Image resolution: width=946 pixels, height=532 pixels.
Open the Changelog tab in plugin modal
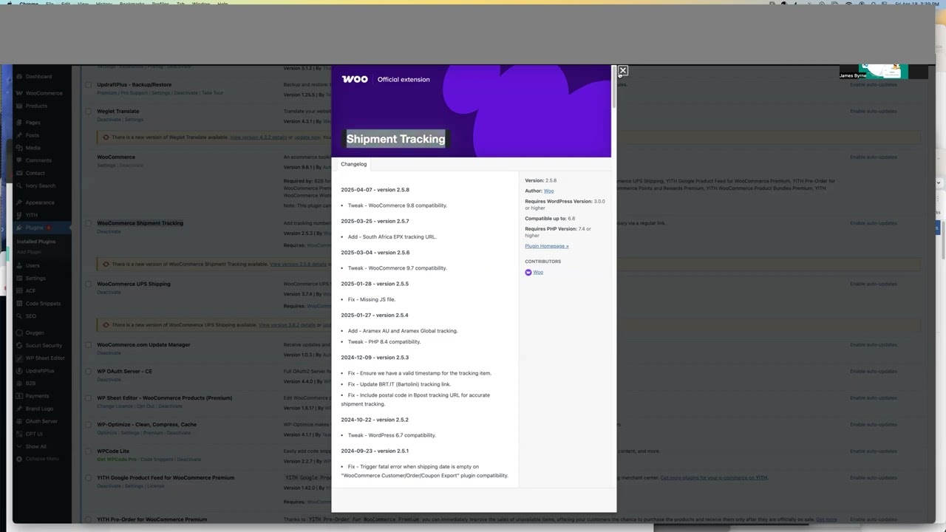353,164
